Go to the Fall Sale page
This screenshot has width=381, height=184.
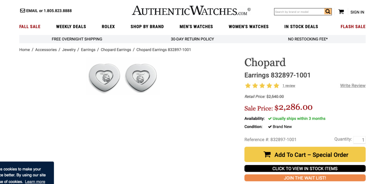[30, 27]
